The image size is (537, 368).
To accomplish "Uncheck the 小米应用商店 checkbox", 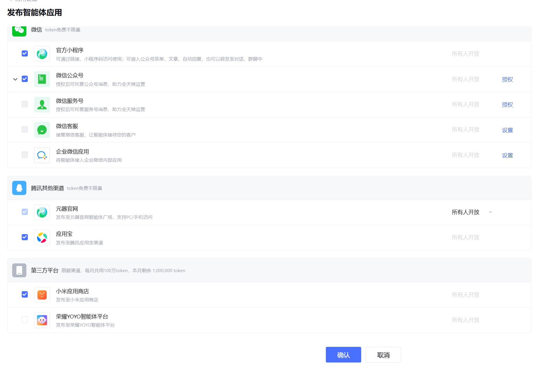I will pyautogui.click(x=25, y=294).
